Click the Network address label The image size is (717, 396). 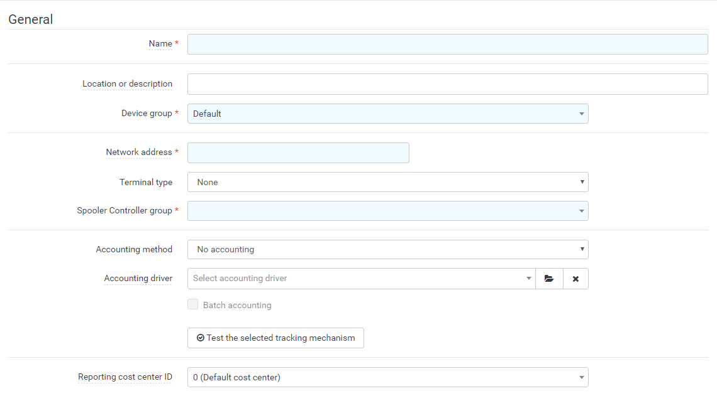[138, 153]
